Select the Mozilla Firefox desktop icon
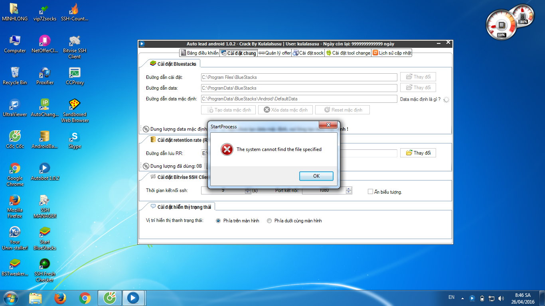The width and height of the screenshot is (545, 306). (x=15, y=206)
